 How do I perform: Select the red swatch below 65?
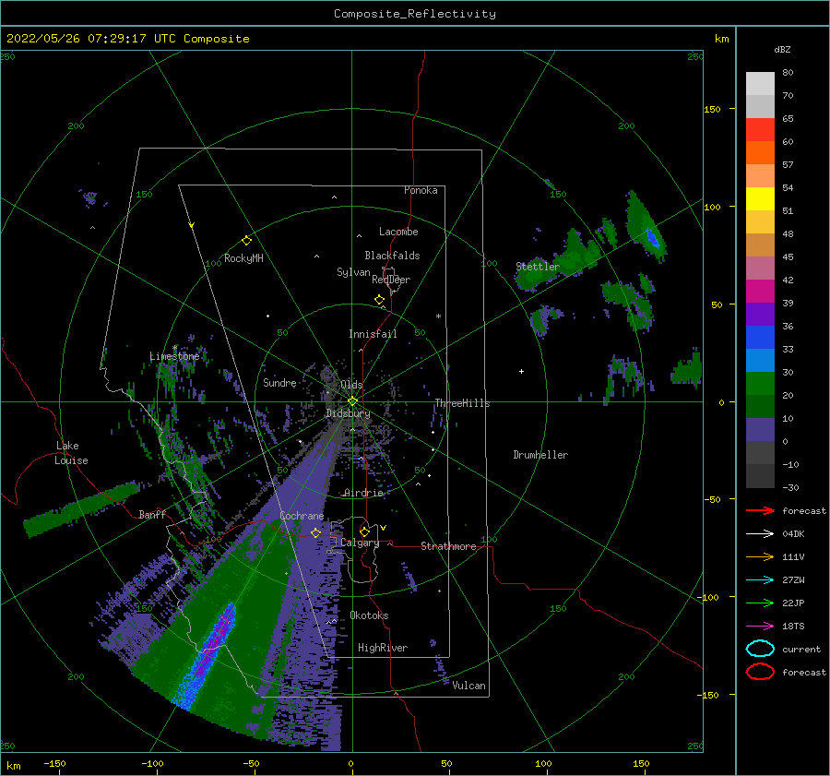[x=760, y=130]
